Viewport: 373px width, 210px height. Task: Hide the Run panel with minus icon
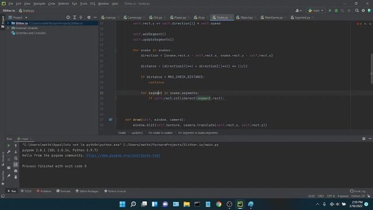pos(370,139)
